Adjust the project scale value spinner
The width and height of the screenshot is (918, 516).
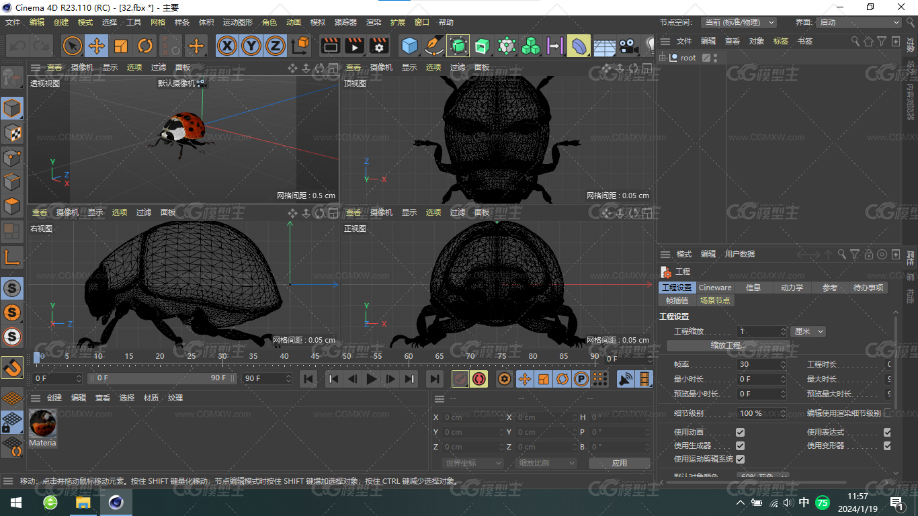click(783, 331)
